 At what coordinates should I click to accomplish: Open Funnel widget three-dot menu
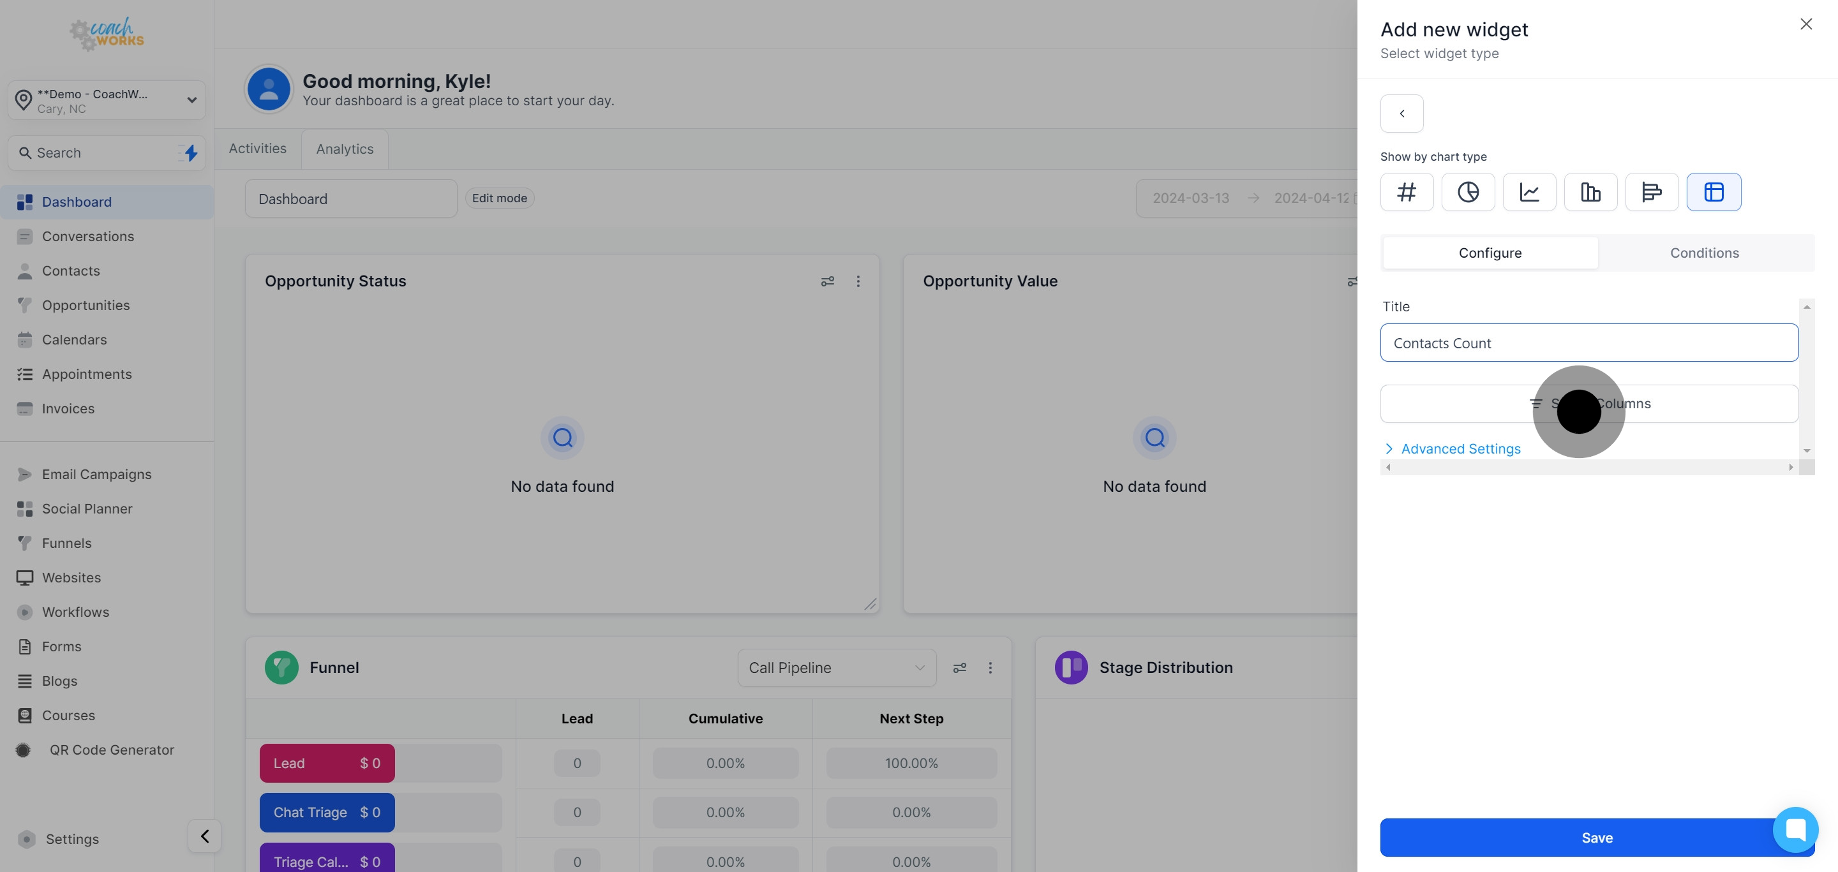click(x=990, y=668)
